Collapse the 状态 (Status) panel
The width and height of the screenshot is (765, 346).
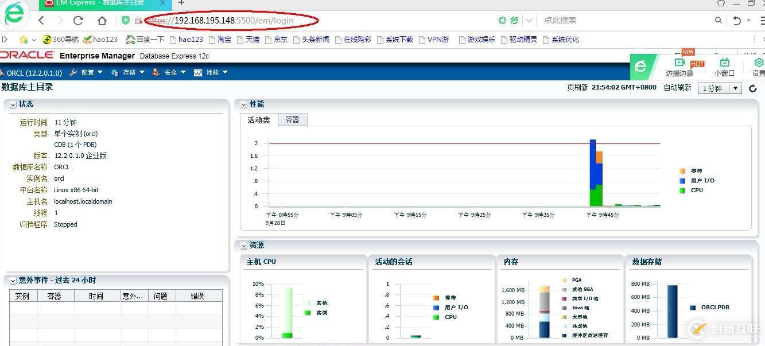(x=13, y=104)
